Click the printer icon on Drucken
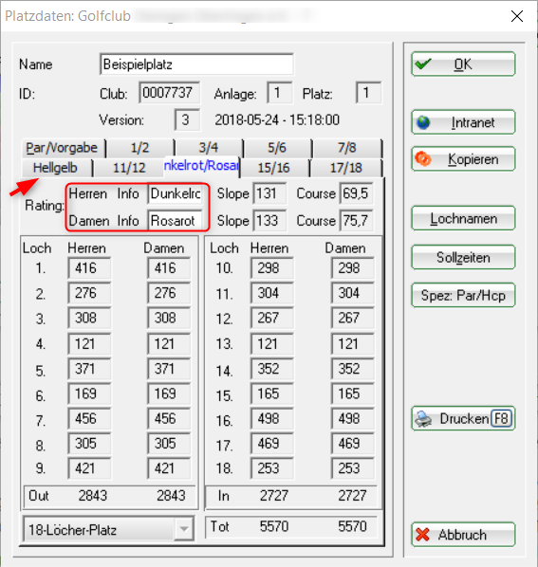Screen dimensions: 538x567 tap(423, 419)
